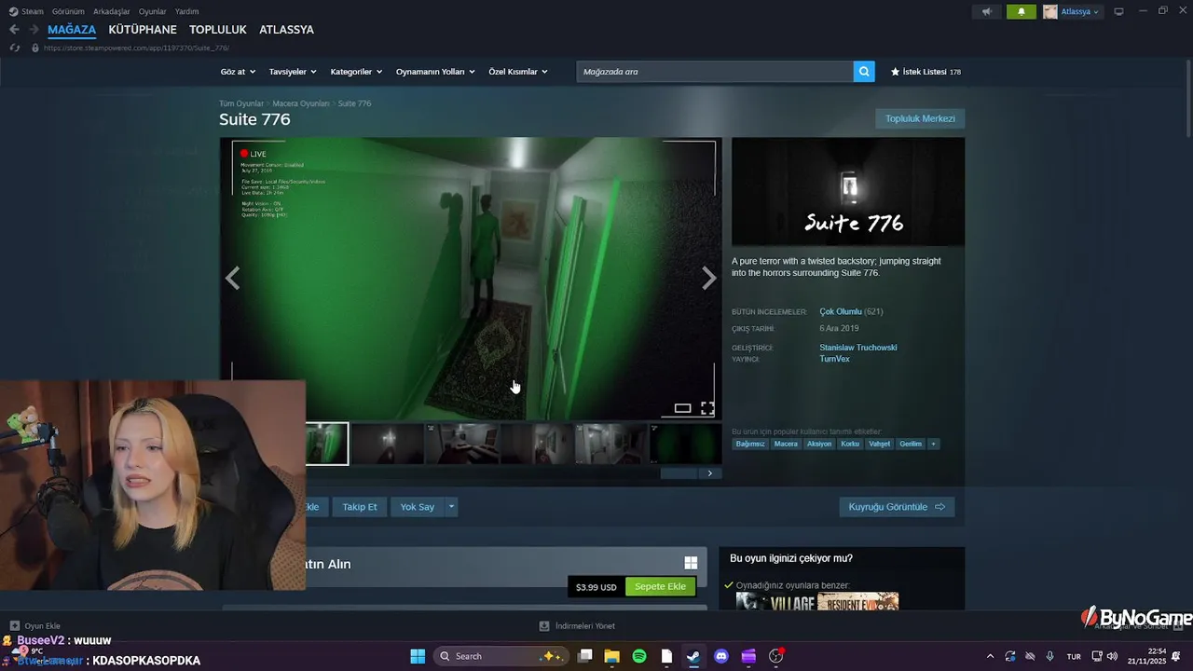The image size is (1193, 671).
Task: Open publisher TurnVex link
Action: (x=834, y=359)
